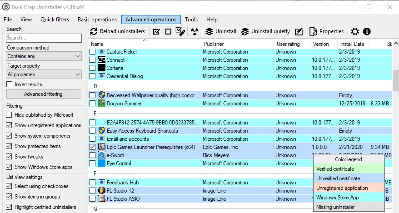Collapse the E group header

click(x=95, y=114)
